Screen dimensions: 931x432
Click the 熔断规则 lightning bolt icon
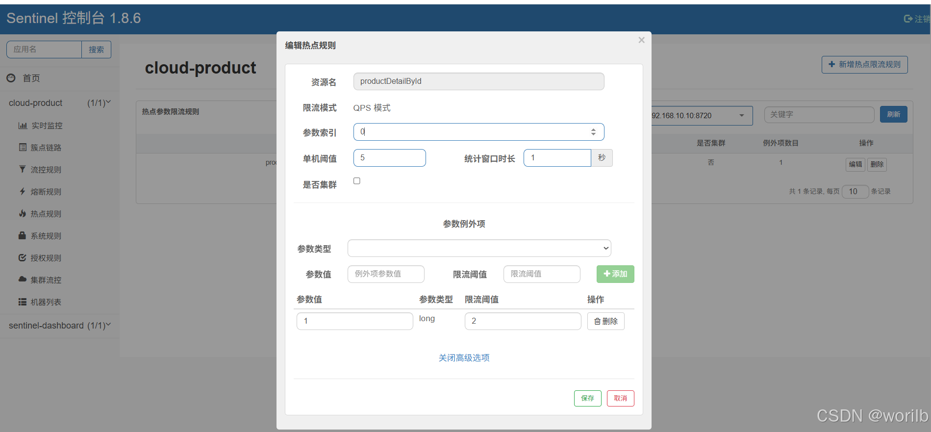click(x=23, y=191)
